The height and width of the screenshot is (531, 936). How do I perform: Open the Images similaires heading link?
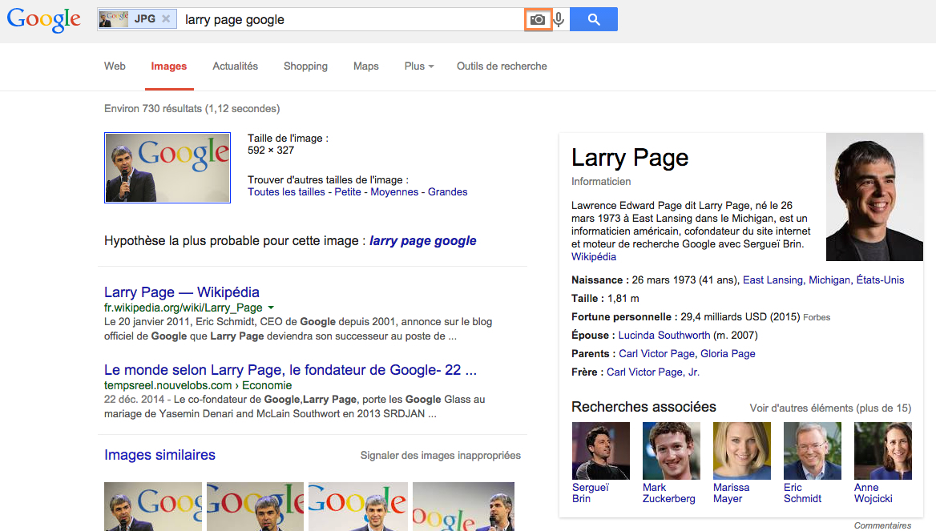click(x=159, y=455)
